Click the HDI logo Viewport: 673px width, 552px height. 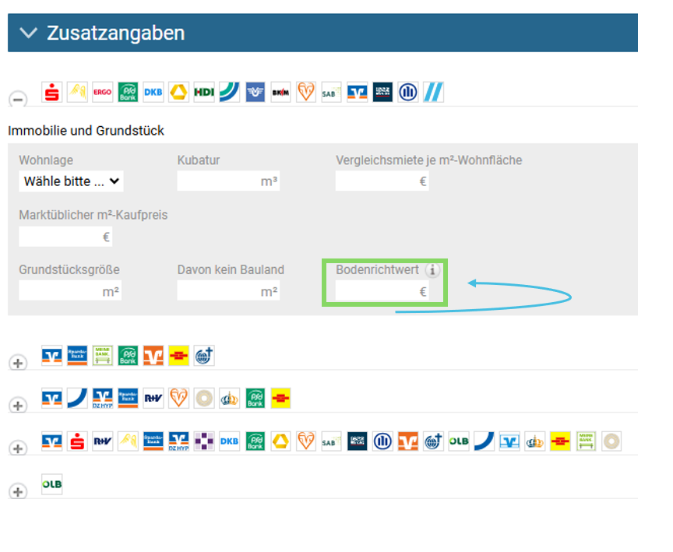204,92
